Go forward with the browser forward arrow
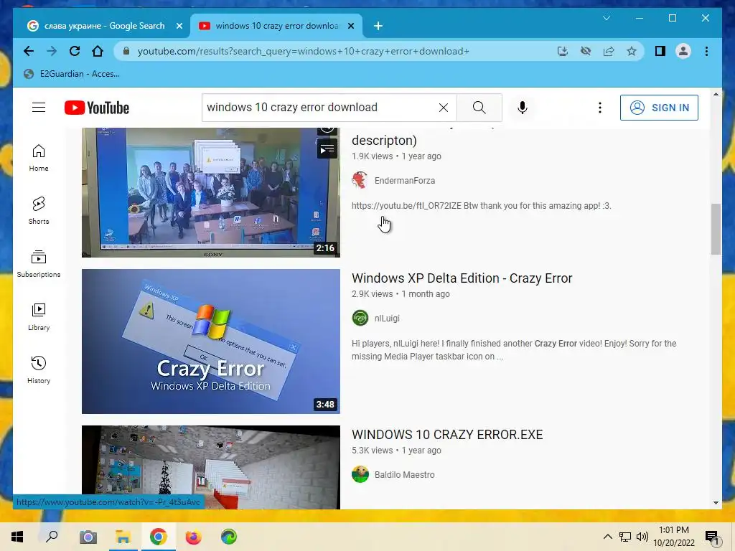Image resolution: width=735 pixels, height=551 pixels. click(x=52, y=51)
